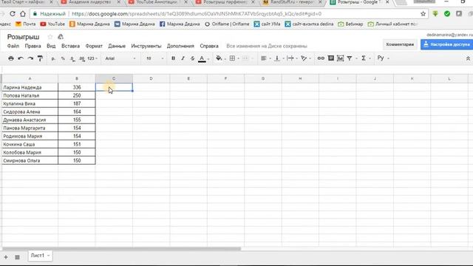473x266 pixels.
Task: Open the vertical align menu
Action: pyautogui.click(x=277, y=58)
